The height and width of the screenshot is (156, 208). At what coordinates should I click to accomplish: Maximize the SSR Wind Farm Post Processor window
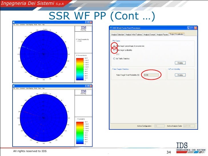click(x=192, y=28)
